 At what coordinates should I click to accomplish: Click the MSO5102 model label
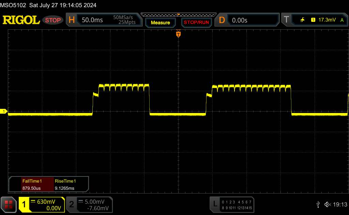click(13, 5)
